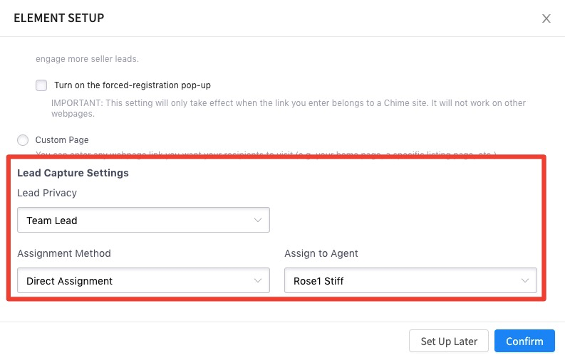Click the Team Lead selected value
This screenshot has height=355, width=565.
pyautogui.click(x=52, y=221)
